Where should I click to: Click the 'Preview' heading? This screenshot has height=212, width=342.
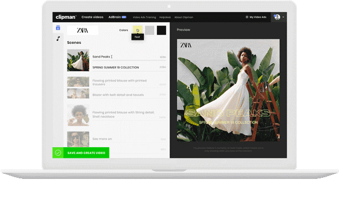tap(183, 30)
